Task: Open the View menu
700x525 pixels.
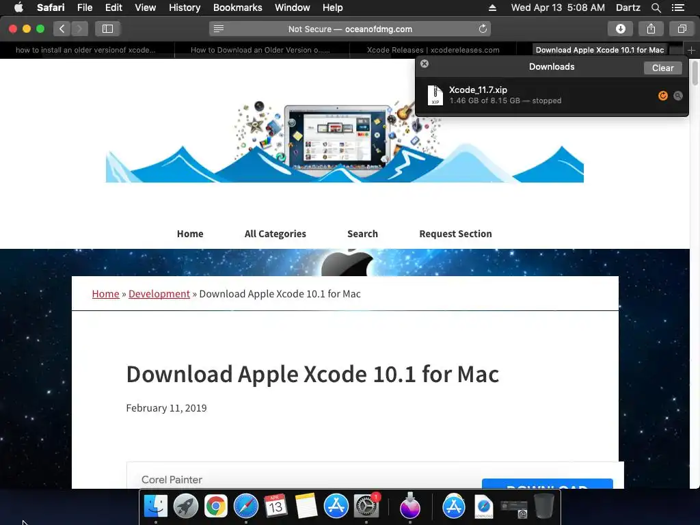Action: click(145, 8)
